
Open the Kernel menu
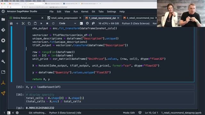[x=85, y=11]
